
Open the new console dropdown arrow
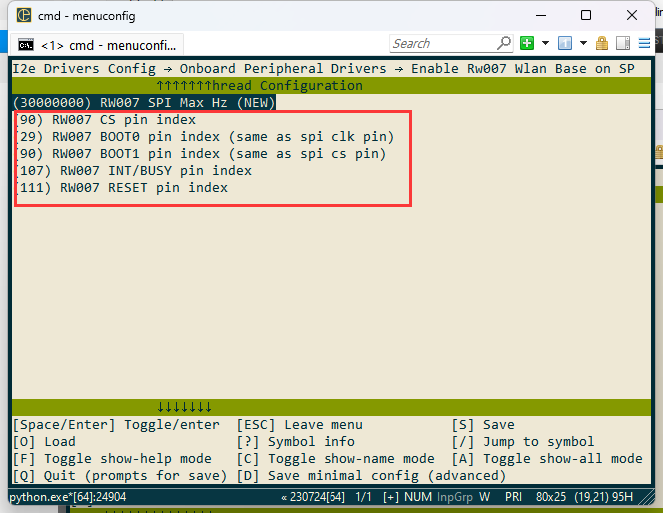click(x=545, y=43)
